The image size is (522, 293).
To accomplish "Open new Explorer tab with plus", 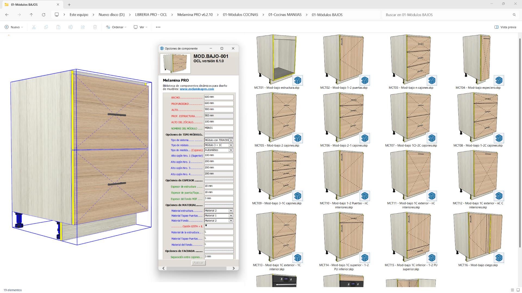I will 69,5.
